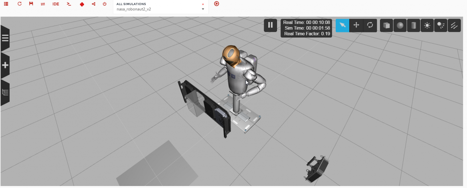
Task: Pause the running simulation
Action: [271, 25]
